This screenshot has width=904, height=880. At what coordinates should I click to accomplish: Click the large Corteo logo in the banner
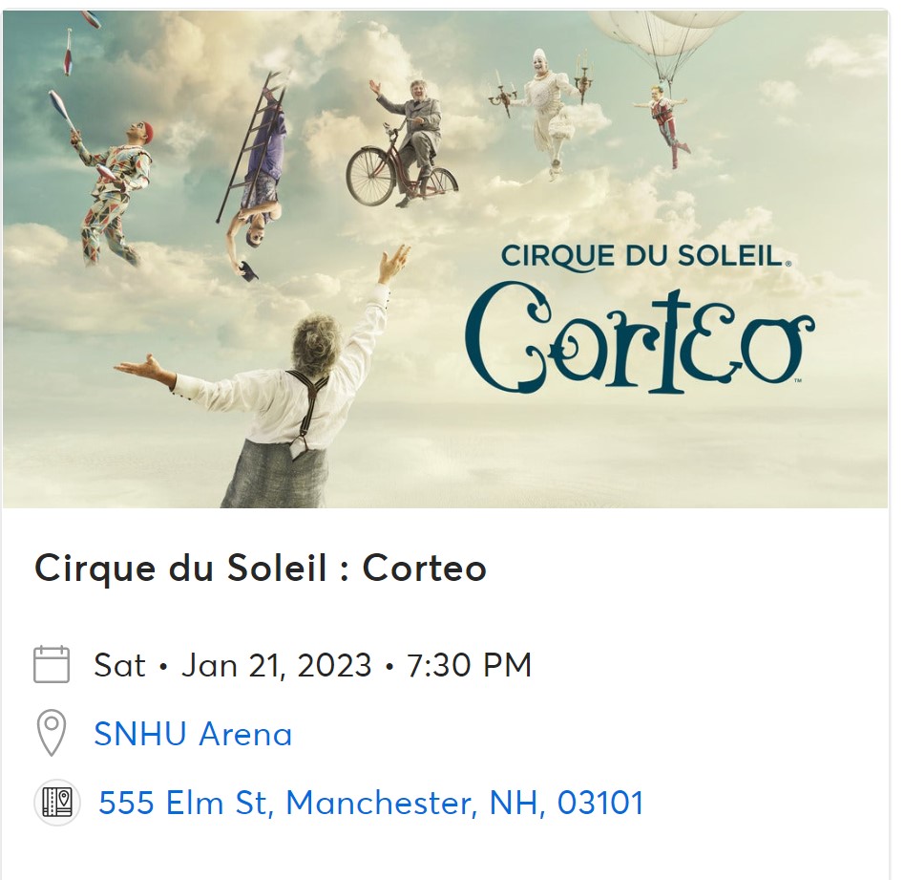pyautogui.click(x=638, y=342)
